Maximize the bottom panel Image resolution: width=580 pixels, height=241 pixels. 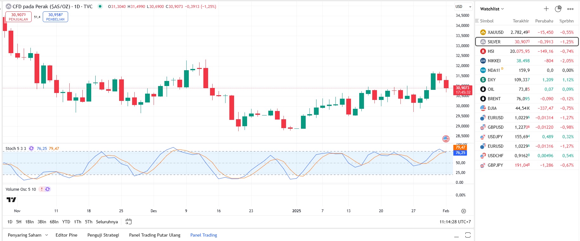468,235
